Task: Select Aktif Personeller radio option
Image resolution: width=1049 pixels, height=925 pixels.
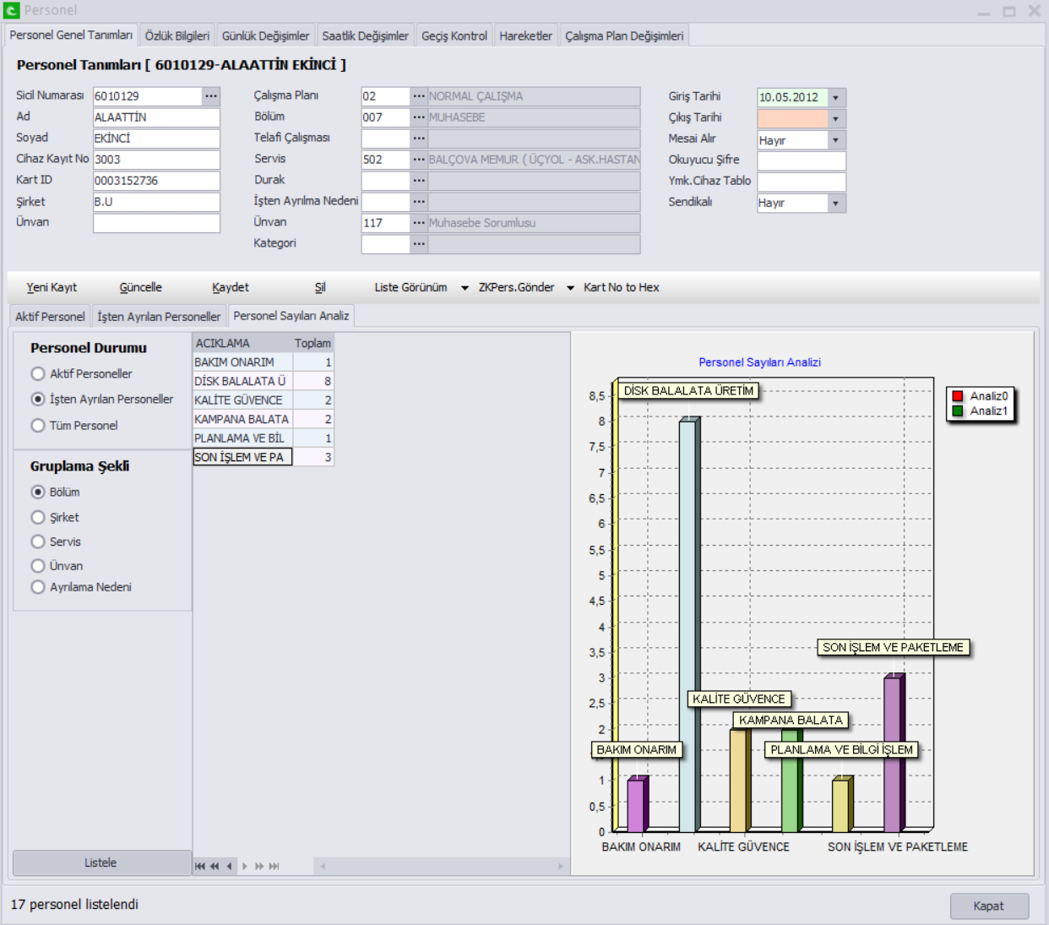Action: [x=38, y=373]
